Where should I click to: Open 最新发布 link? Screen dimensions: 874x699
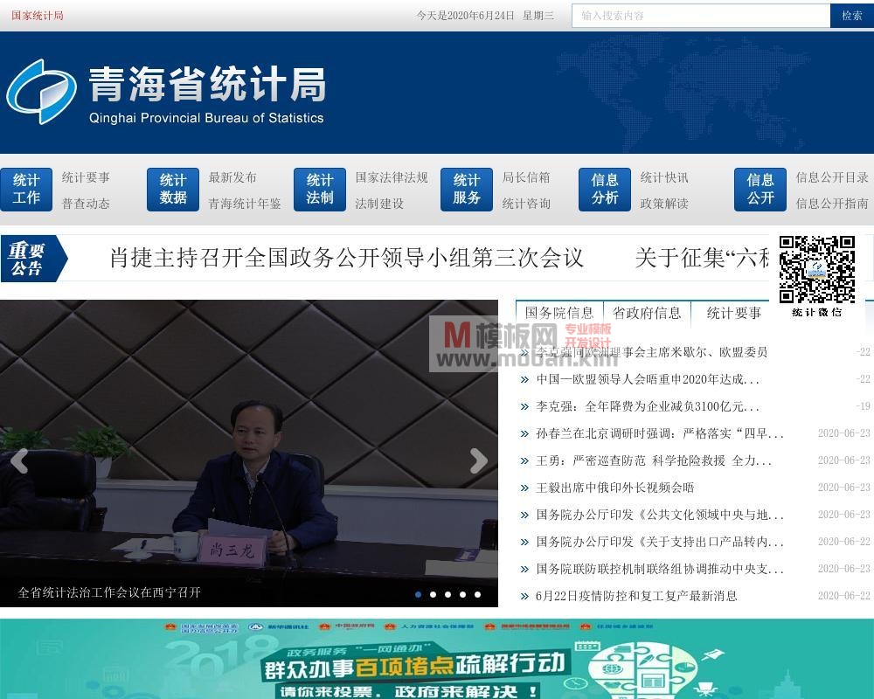[x=232, y=178]
